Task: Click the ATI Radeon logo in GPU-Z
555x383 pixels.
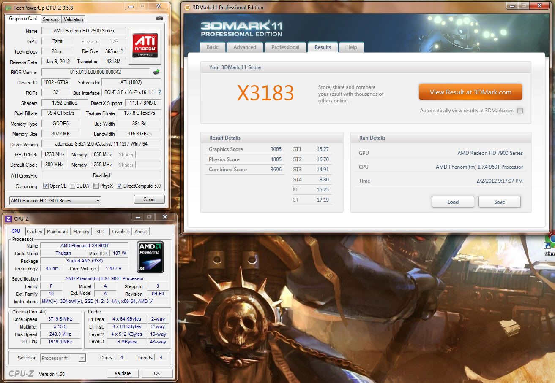Action: (145, 45)
